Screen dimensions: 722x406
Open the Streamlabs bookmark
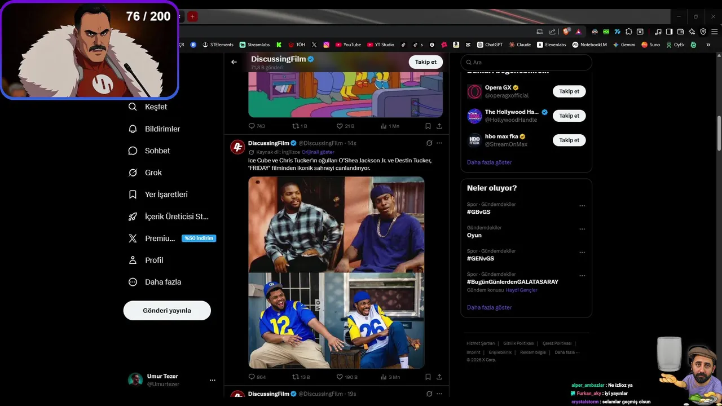pyautogui.click(x=254, y=45)
